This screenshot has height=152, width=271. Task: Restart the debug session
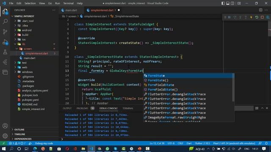[257, 17]
